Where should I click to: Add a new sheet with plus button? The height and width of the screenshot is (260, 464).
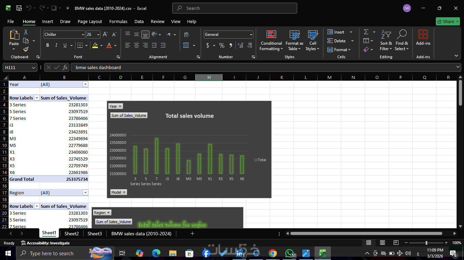tap(192, 234)
